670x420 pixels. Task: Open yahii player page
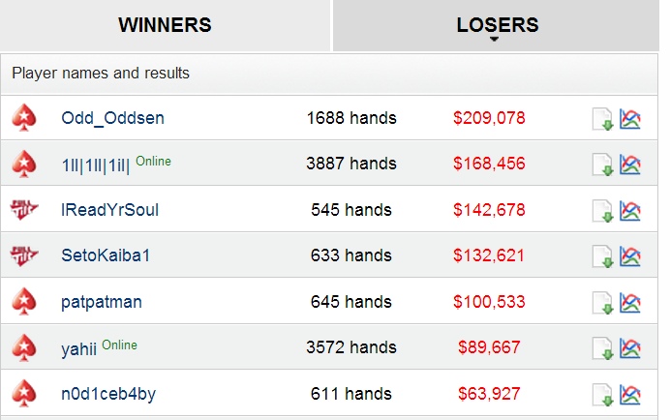[79, 348]
